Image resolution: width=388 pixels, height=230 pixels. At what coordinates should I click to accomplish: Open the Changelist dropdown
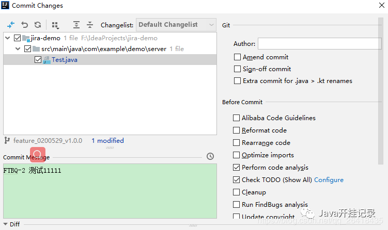176,25
